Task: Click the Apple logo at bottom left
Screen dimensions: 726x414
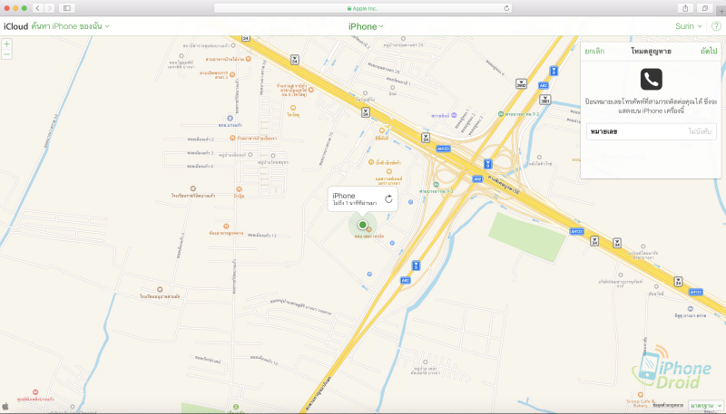Action: tap(5, 406)
